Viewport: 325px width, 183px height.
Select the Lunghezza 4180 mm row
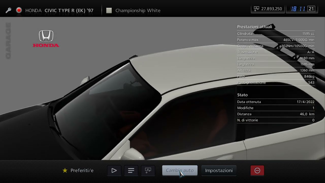coord(276,58)
